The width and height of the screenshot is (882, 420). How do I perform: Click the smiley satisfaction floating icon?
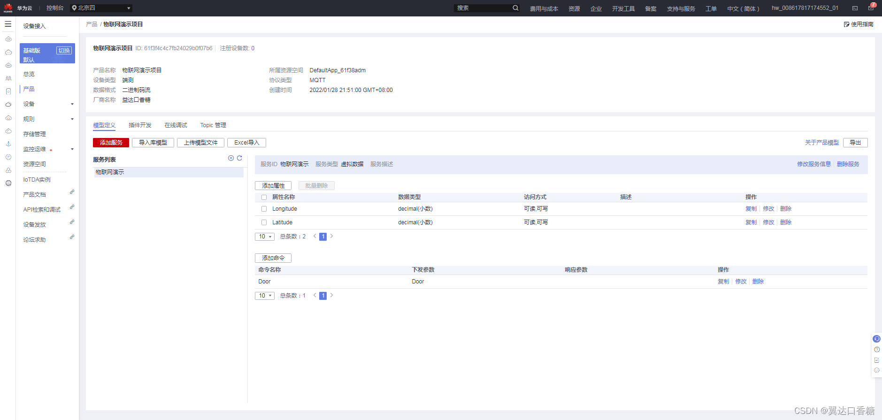point(876,370)
